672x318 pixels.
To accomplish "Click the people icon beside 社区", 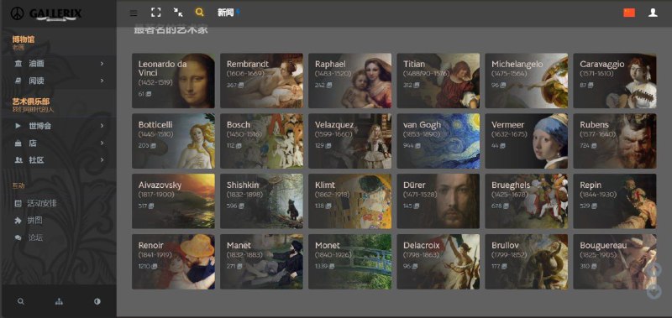I will pyautogui.click(x=18, y=160).
